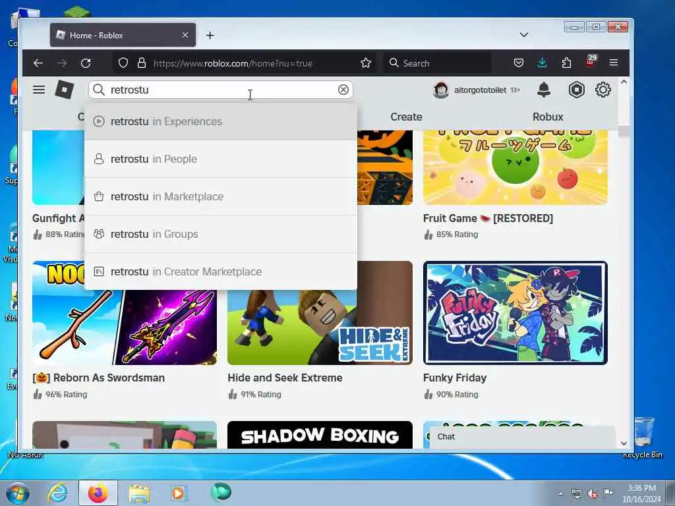675x506 pixels.
Task: Click the 96% Rating text
Action: 67,395
